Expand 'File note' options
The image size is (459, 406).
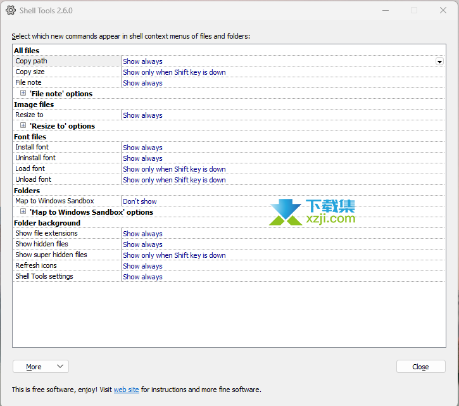tap(23, 93)
